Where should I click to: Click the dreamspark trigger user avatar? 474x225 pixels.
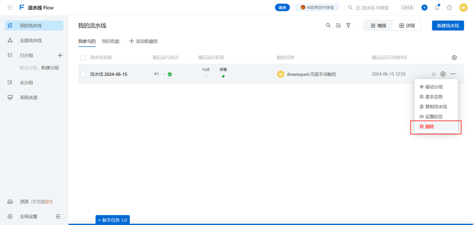pyautogui.click(x=281, y=74)
